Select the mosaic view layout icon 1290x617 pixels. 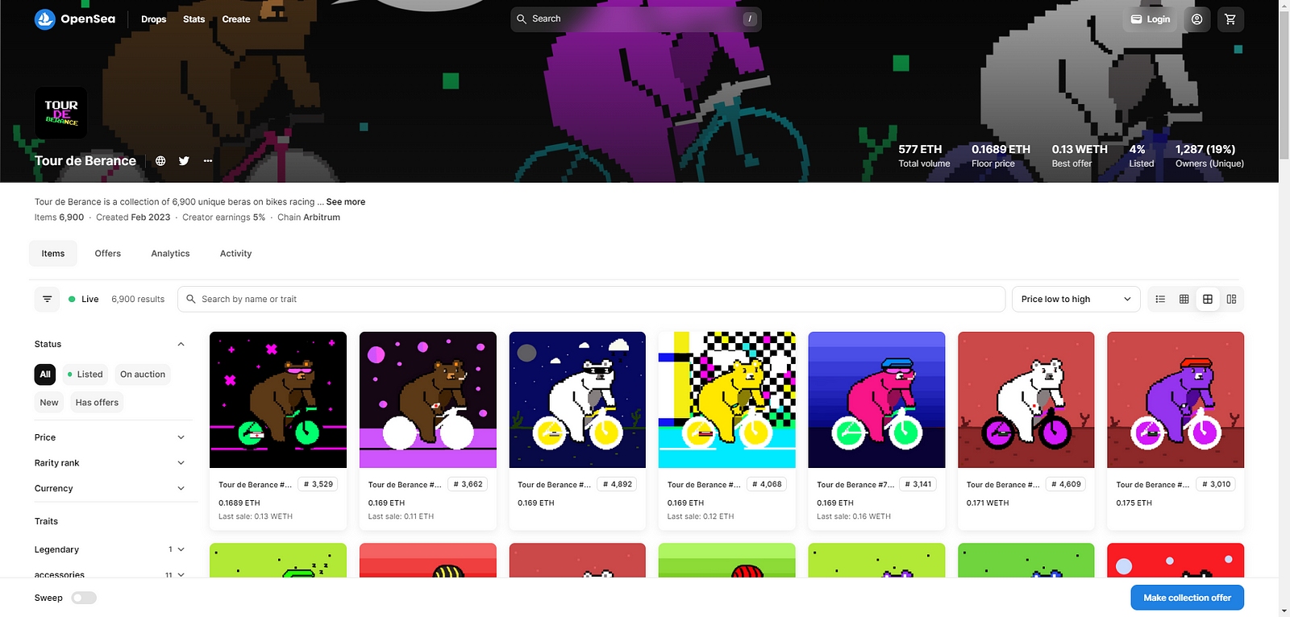[1231, 299]
